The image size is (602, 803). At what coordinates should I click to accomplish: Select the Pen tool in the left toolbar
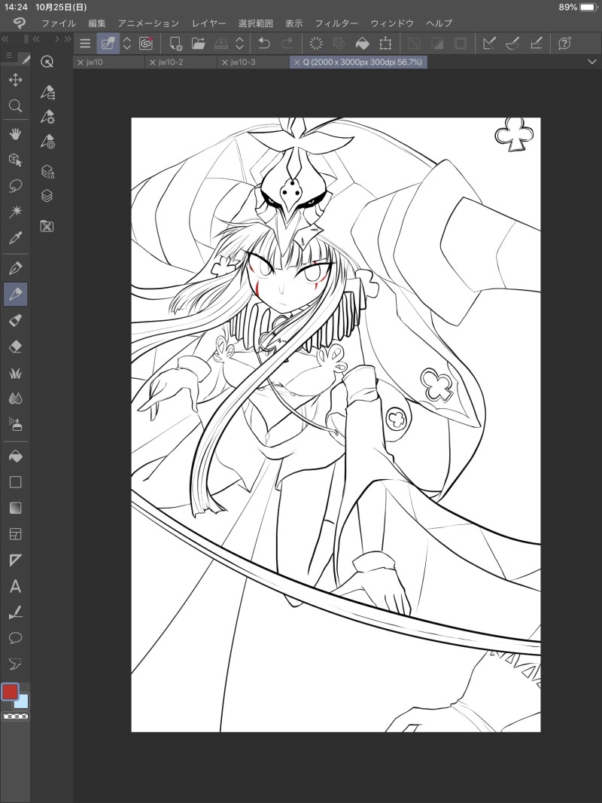point(15,268)
